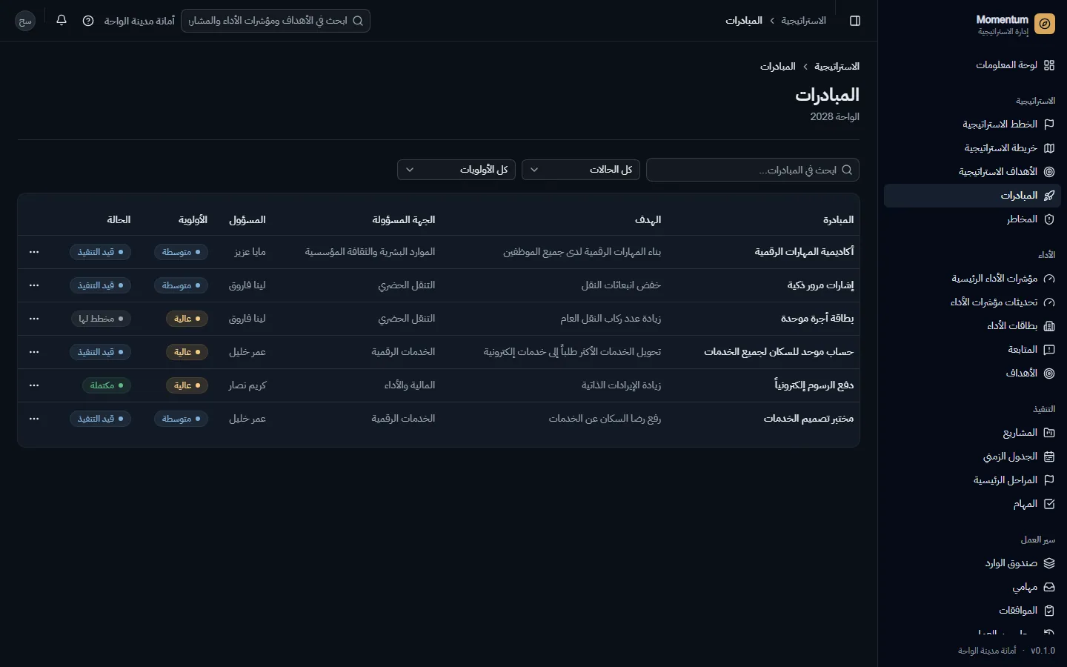Open المراحل الرئيسية in the sidebar
The width and height of the screenshot is (1067, 667).
point(972,480)
